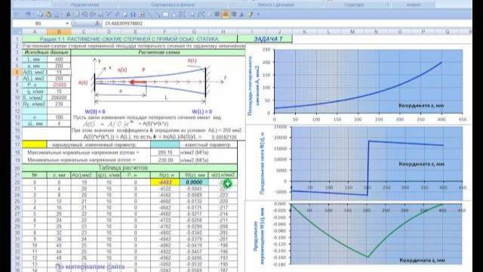
Task: Click the W(z), мм column heading cell
Action: click(x=194, y=175)
